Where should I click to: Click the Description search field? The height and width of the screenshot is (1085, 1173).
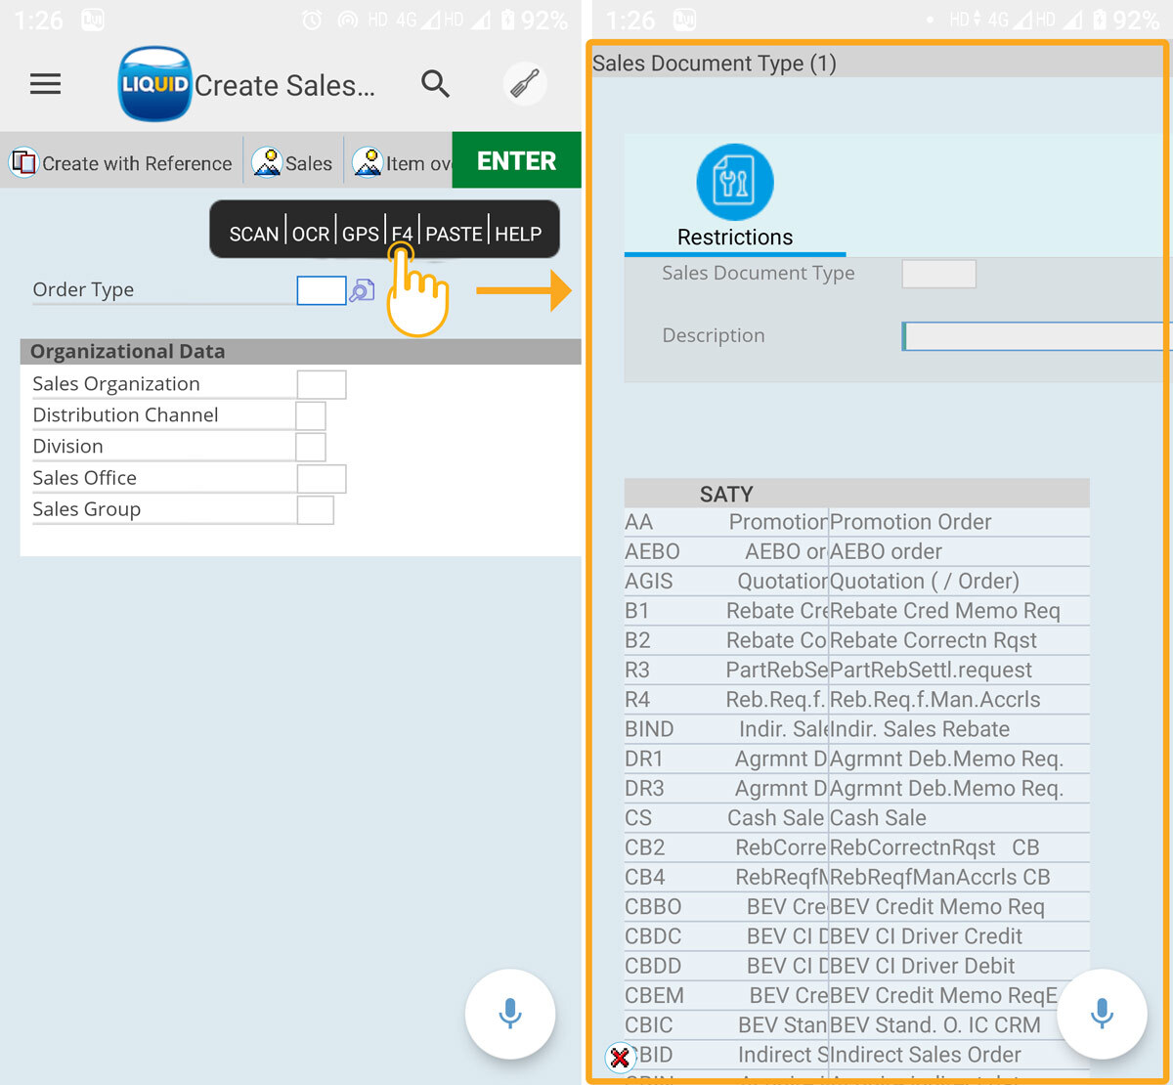click(1036, 336)
